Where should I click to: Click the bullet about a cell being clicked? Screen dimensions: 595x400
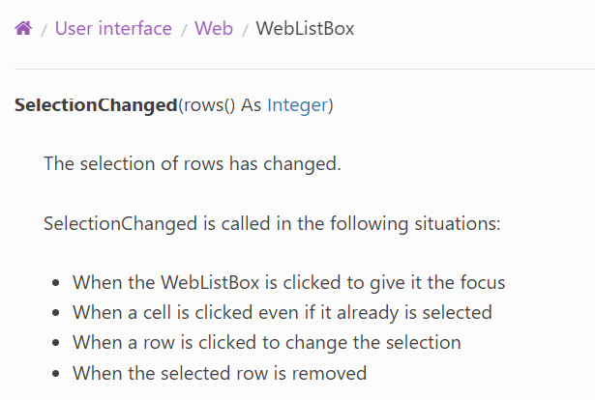(282, 312)
